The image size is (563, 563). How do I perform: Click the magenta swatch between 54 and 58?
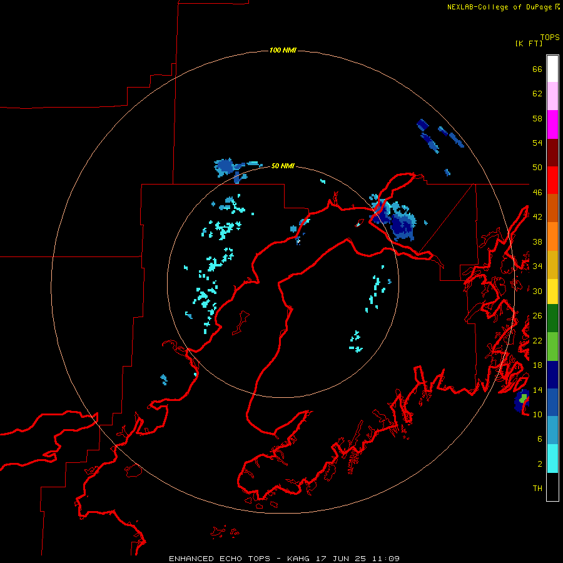552,124
